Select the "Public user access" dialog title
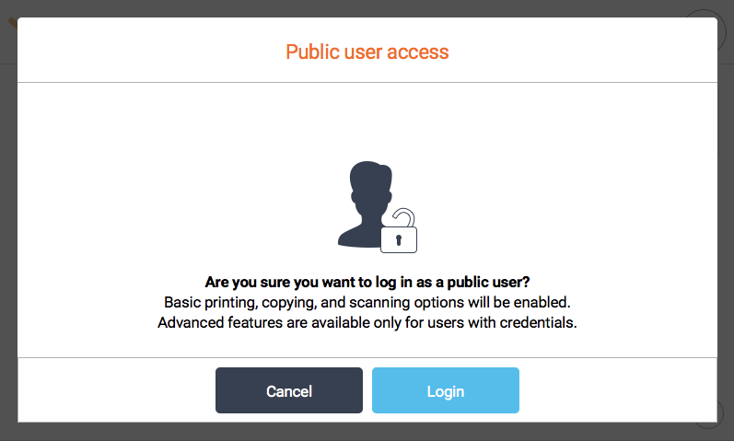The width and height of the screenshot is (734, 441). (367, 52)
